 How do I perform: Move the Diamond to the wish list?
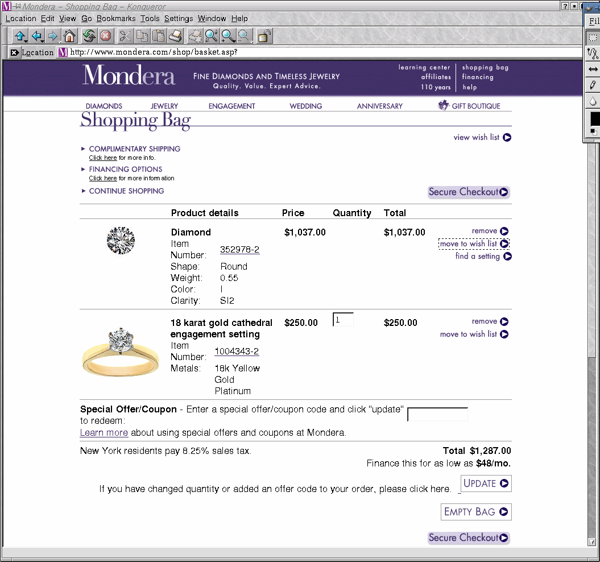tap(474, 244)
